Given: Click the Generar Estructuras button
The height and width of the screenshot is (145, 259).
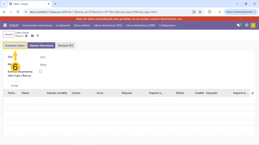Looking at the screenshot, I should point(41,45).
